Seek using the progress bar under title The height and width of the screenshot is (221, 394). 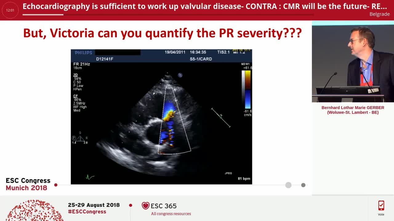pyautogui.click(x=168, y=14)
